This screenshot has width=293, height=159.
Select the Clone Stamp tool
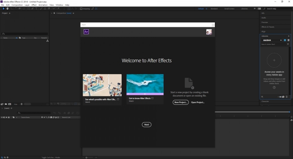[45, 9]
